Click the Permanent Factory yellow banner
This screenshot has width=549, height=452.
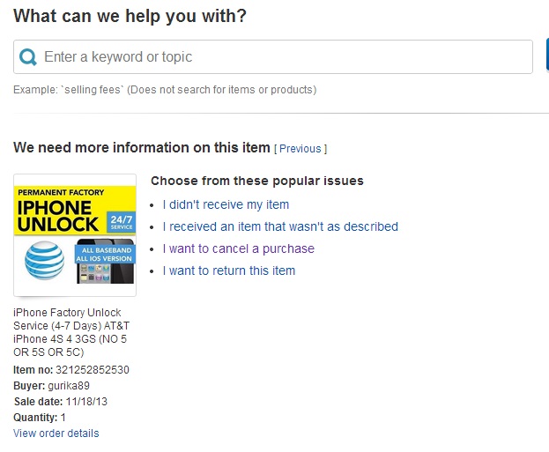coord(62,192)
